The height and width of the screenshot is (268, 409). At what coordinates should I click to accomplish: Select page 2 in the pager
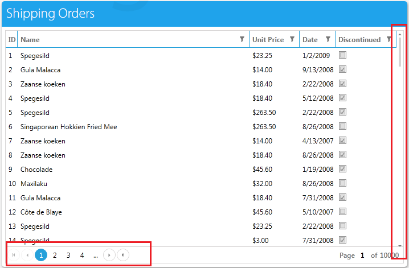coord(55,255)
